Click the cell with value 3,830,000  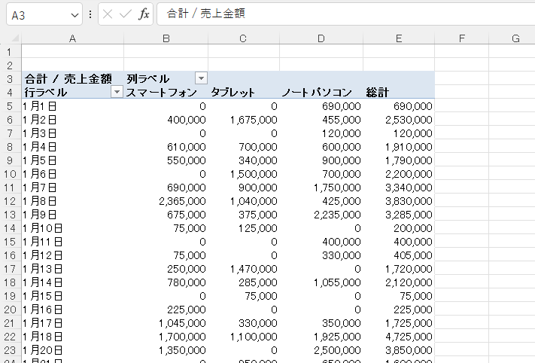tap(399, 201)
